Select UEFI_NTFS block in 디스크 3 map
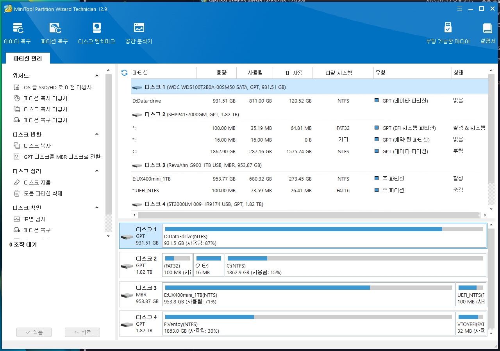The height and width of the screenshot is (351, 500). tap(471, 294)
